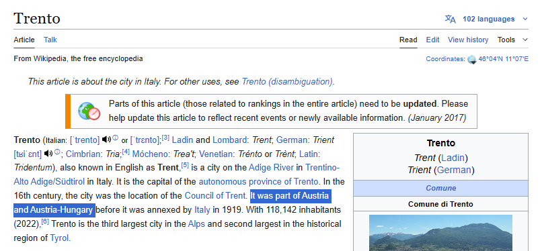Image resolution: width=542 pixels, height=251 pixels.
Task: Open the Alps link
Action: pyautogui.click(x=196, y=224)
